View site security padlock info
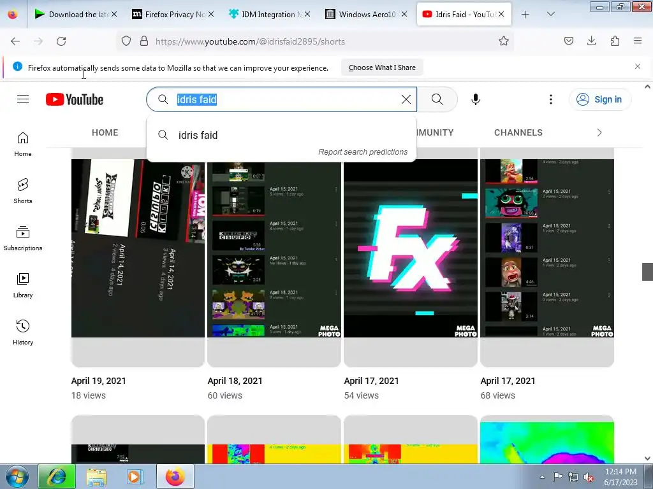653x489 pixels. 144,41
